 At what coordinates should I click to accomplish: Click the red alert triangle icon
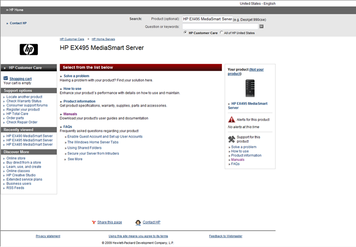point(231,119)
